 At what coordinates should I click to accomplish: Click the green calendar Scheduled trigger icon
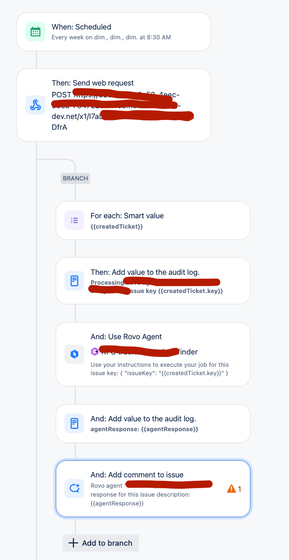pos(35,31)
